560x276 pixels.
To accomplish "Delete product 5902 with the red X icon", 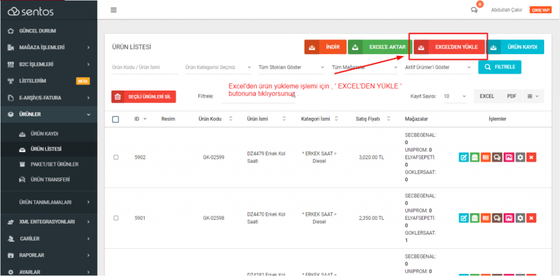I will point(531,157).
